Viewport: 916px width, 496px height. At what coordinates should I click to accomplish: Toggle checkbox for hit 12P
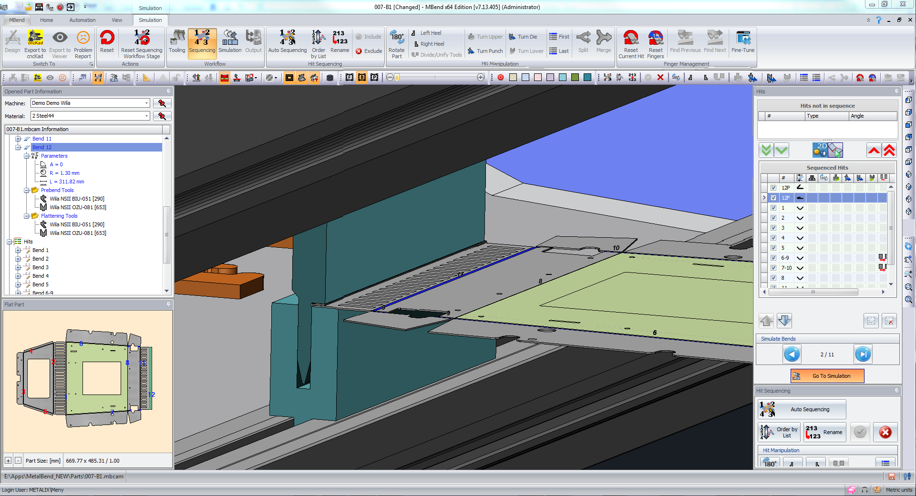pyautogui.click(x=773, y=188)
